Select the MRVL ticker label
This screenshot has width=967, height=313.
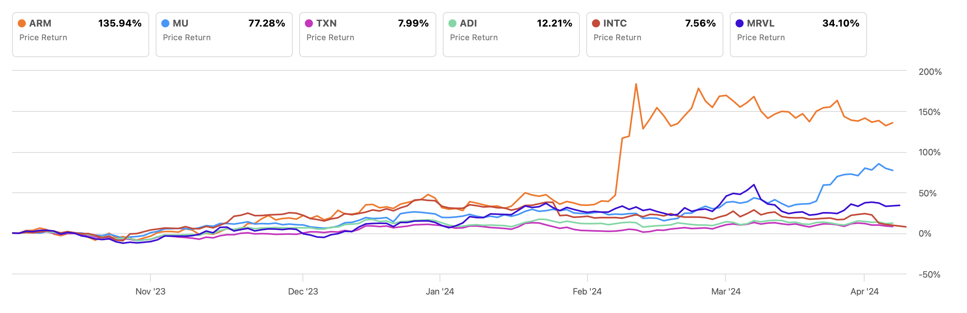point(761,23)
